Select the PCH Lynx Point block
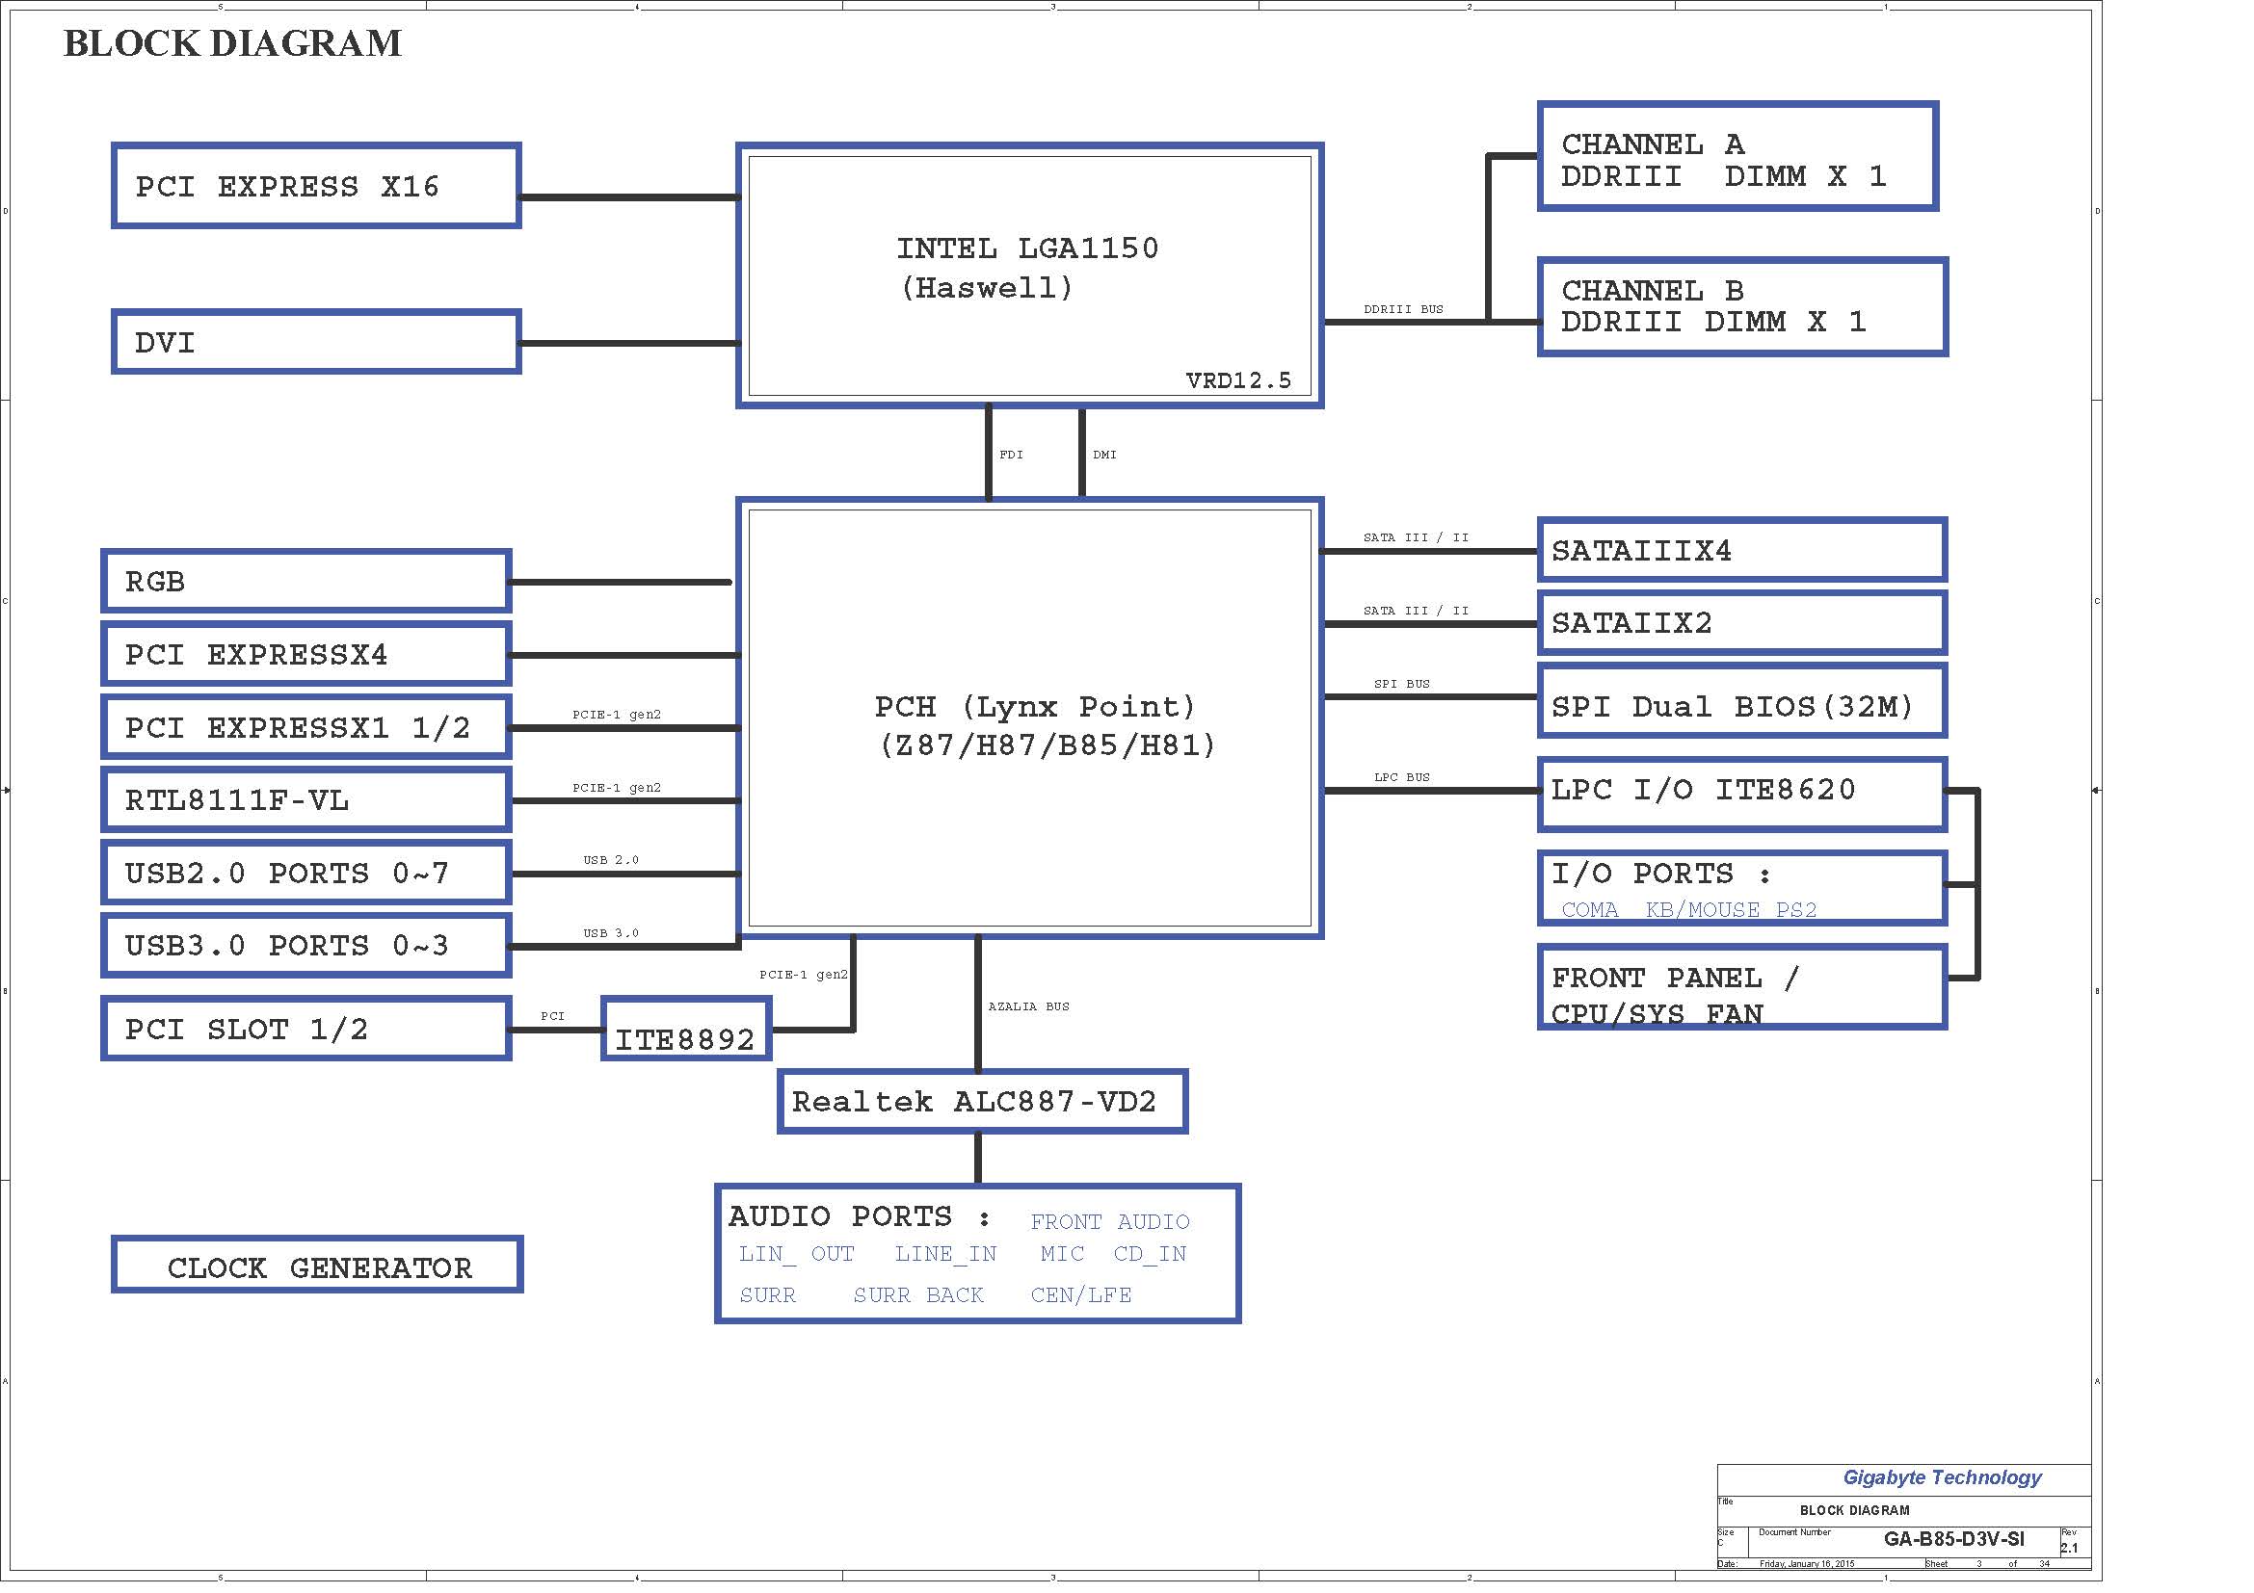The width and height of the screenshot is (2254, 1593). 1029,718
